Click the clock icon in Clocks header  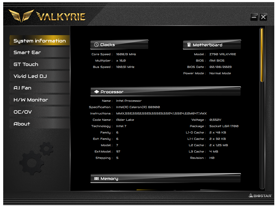[x=96, y=45]
